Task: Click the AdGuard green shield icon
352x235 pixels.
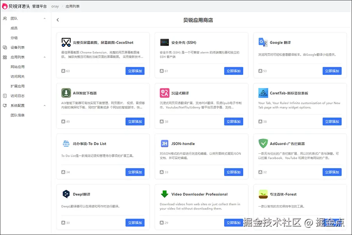Action: click(x=263, y=144)
